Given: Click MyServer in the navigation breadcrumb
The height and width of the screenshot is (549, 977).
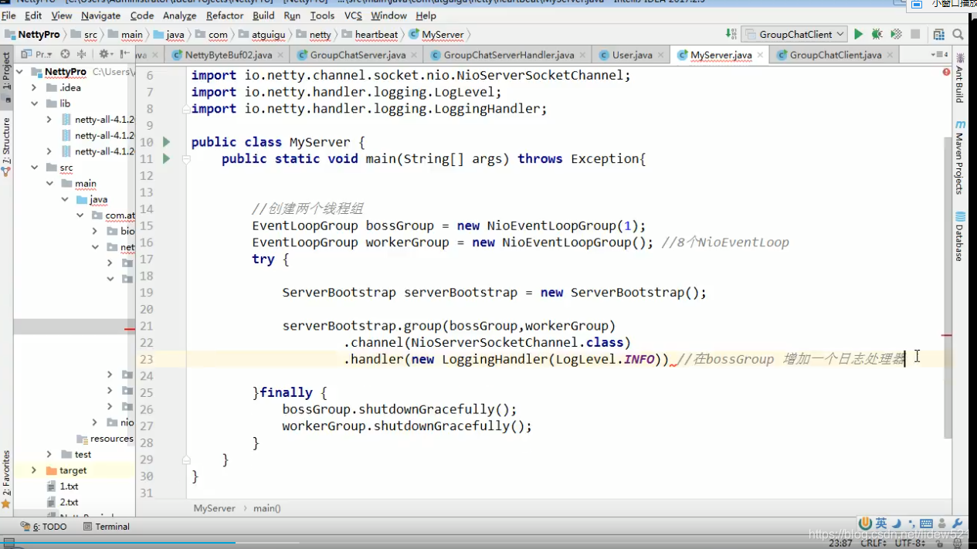Looking at the screenshot, I should pos(443,34).
